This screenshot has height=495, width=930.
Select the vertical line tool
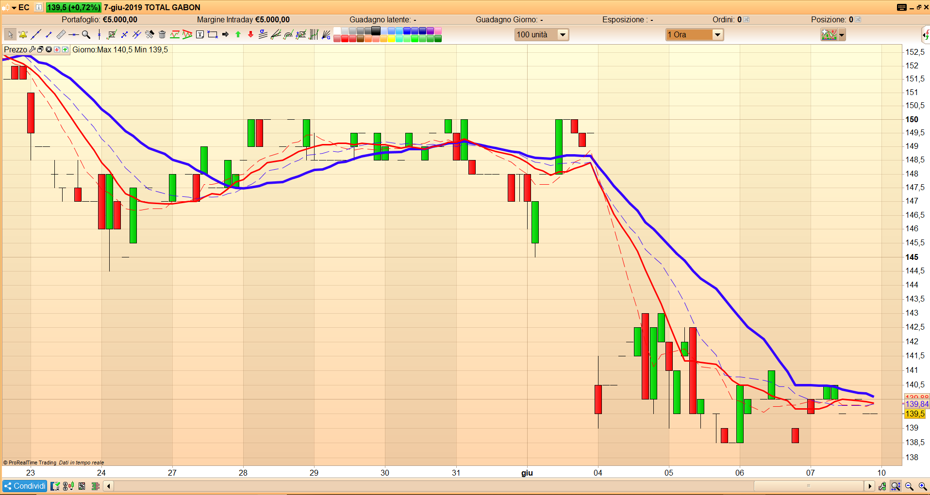tap(99, 34)
